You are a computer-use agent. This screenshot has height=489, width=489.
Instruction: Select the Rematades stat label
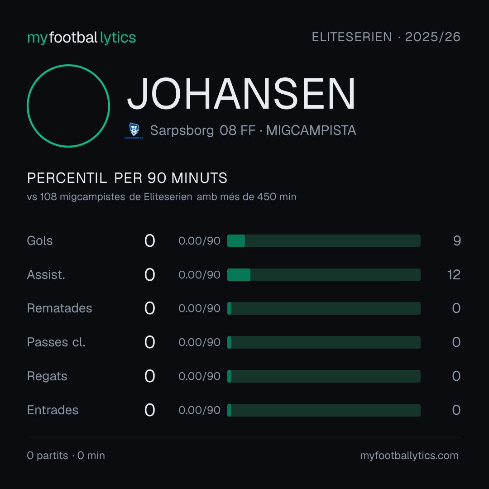tap(60, 308)
